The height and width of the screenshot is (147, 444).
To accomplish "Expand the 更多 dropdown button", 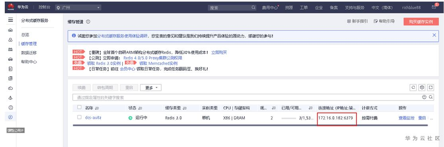I will tap(151, 88).
